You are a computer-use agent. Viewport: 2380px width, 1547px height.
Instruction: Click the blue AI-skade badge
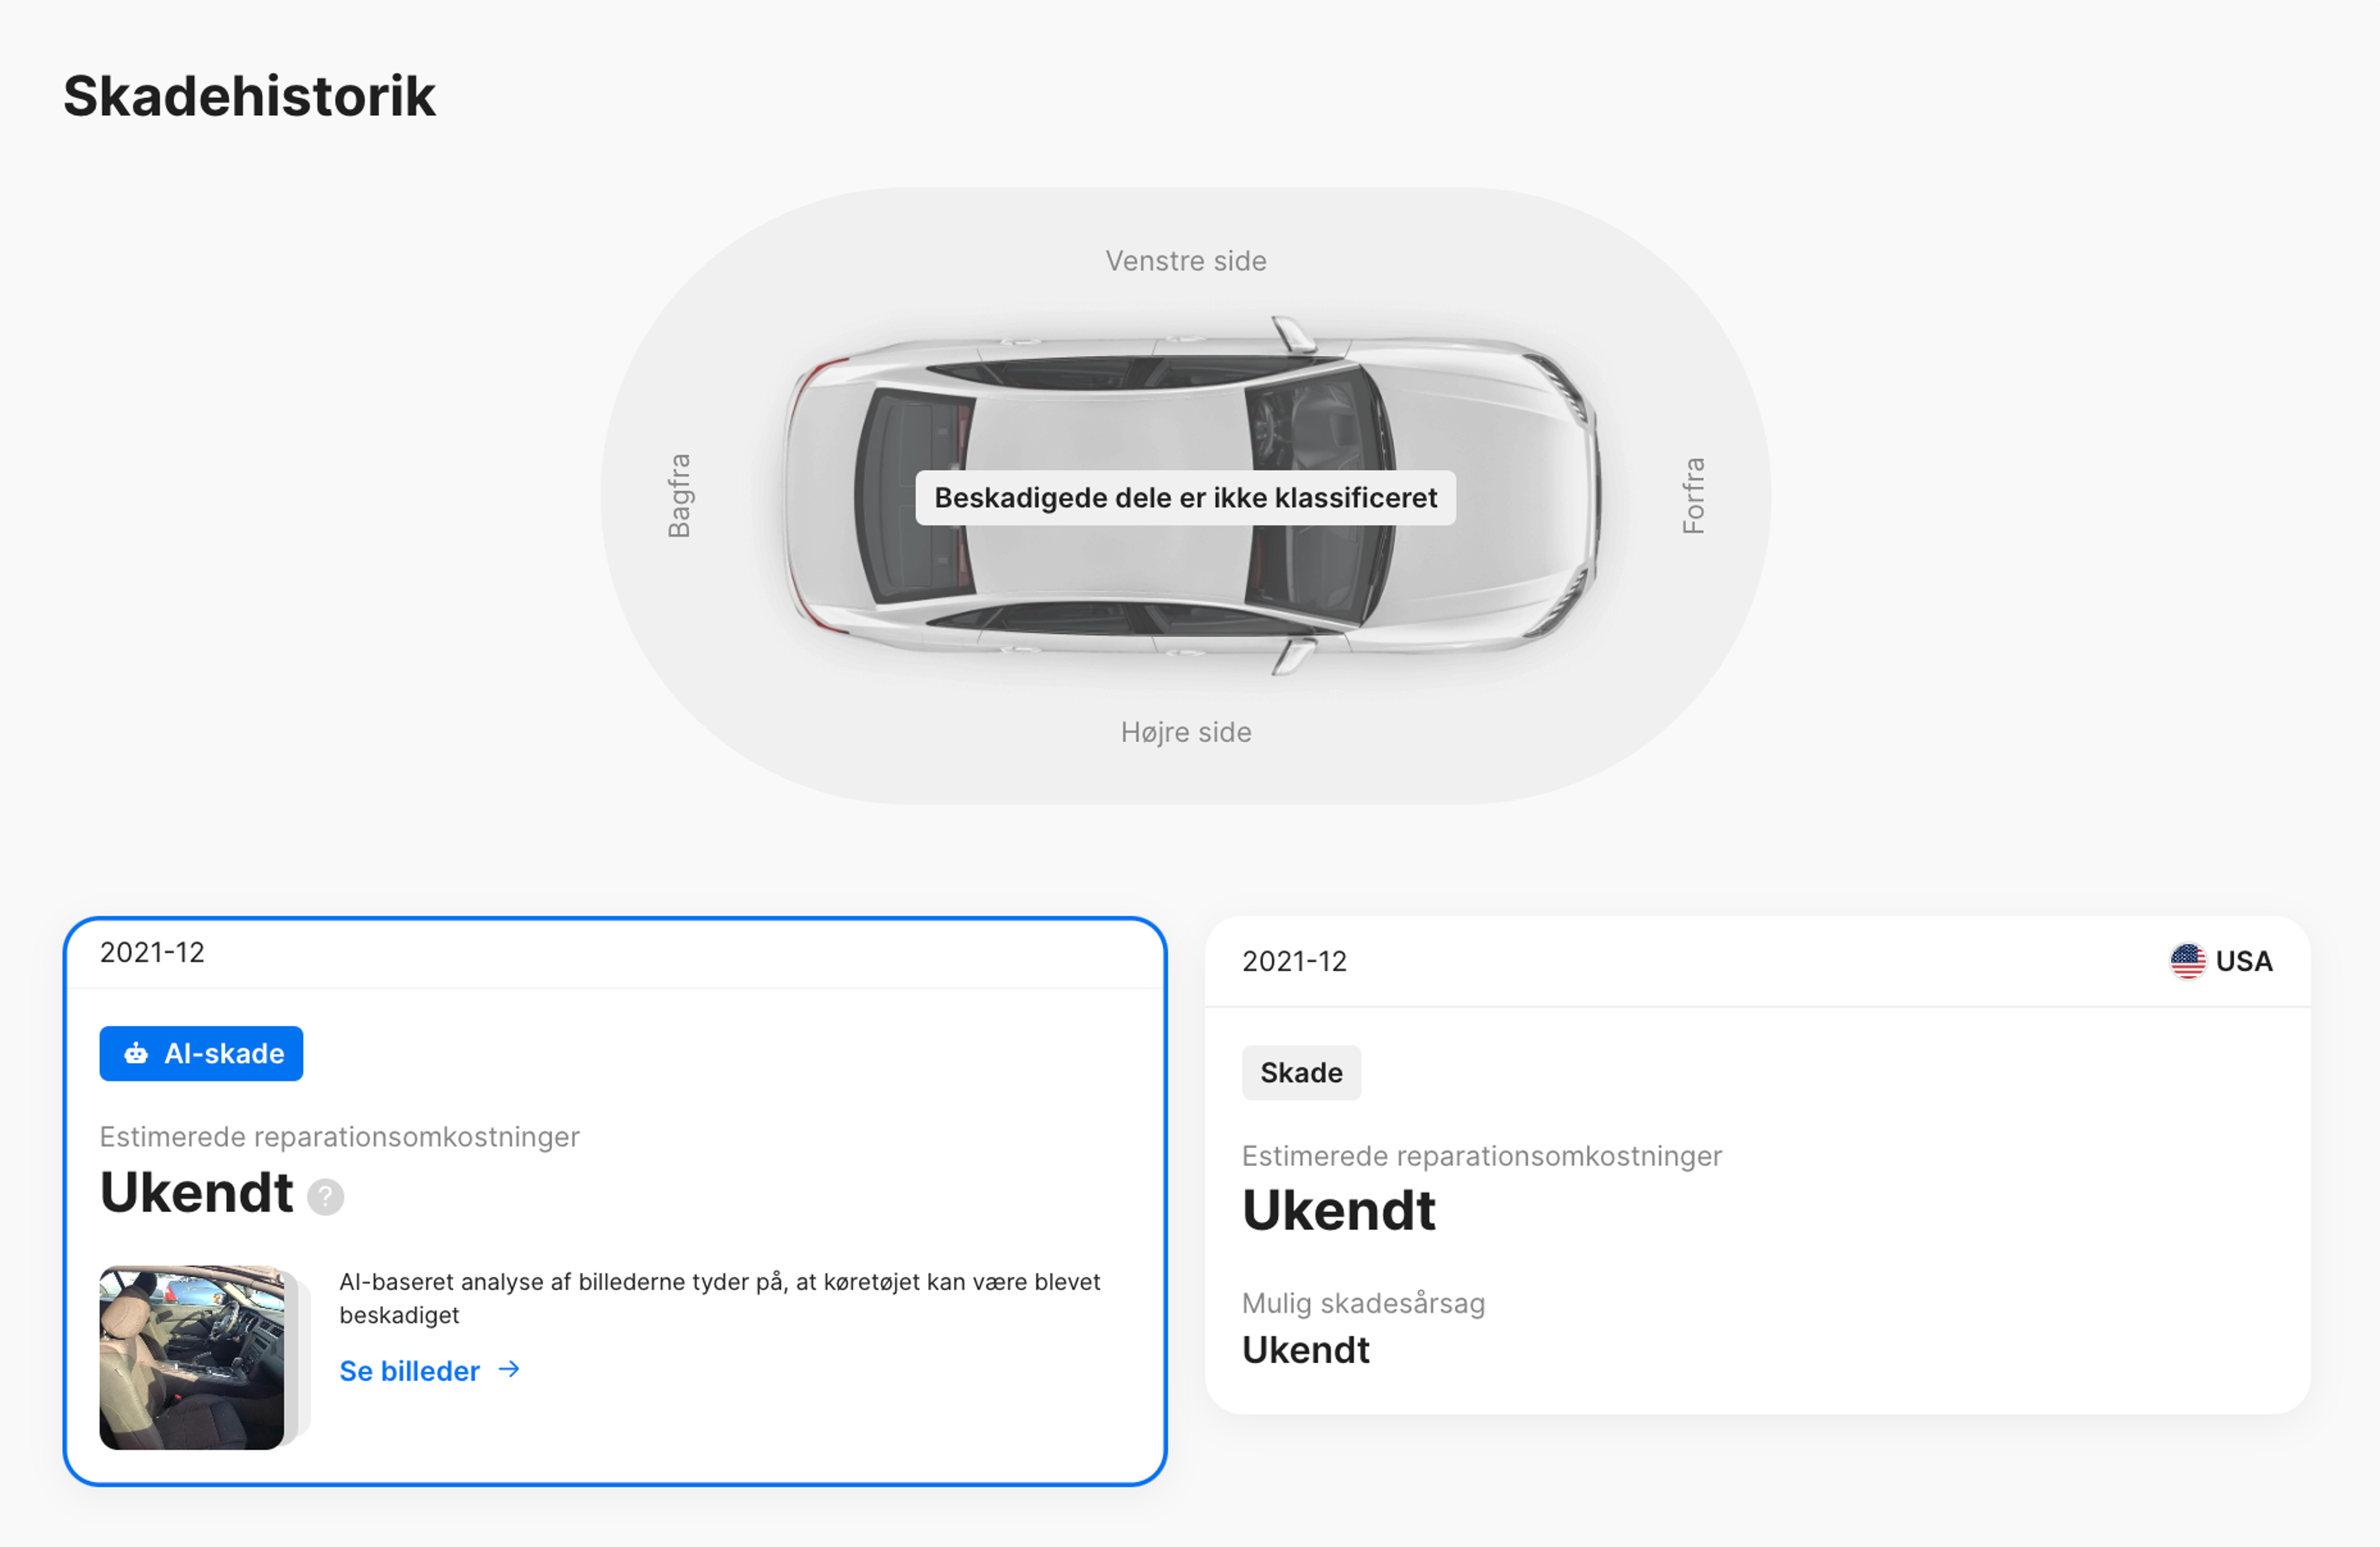click(x=201, y=1053)
